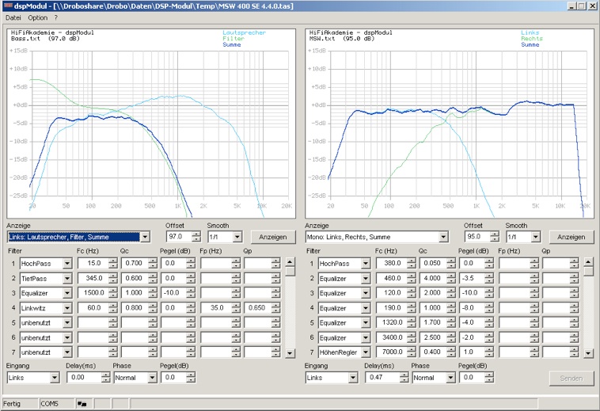600x411 pixels.
Task: Expand the right Anzeige dropdown showing Mono: Links, Rechts, Summe
Action: pyautogui.click(x=443, y=237)
